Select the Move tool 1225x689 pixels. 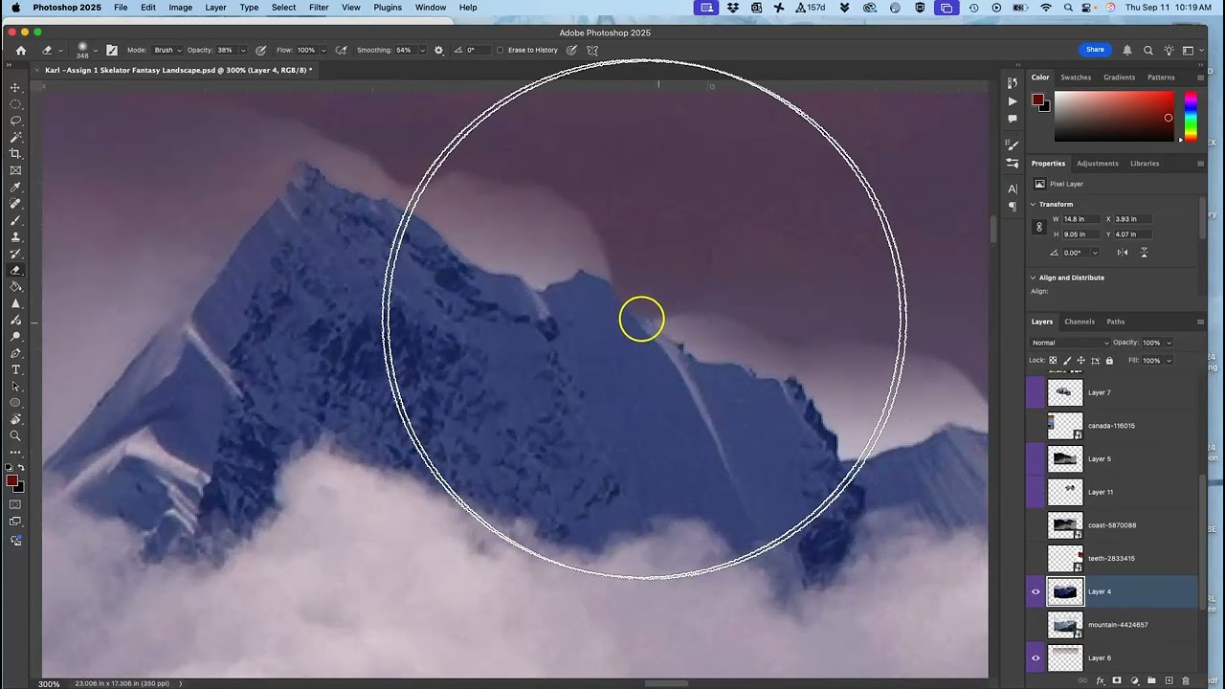click(15, 88)
